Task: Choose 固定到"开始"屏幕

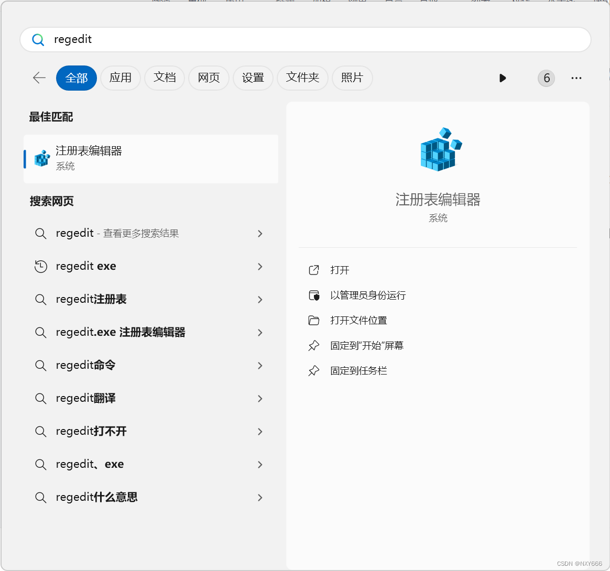Action: tap(367, 345)
